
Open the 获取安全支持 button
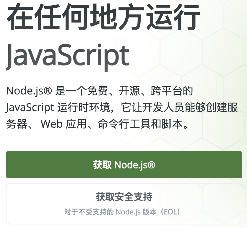(x=124, y=197)
